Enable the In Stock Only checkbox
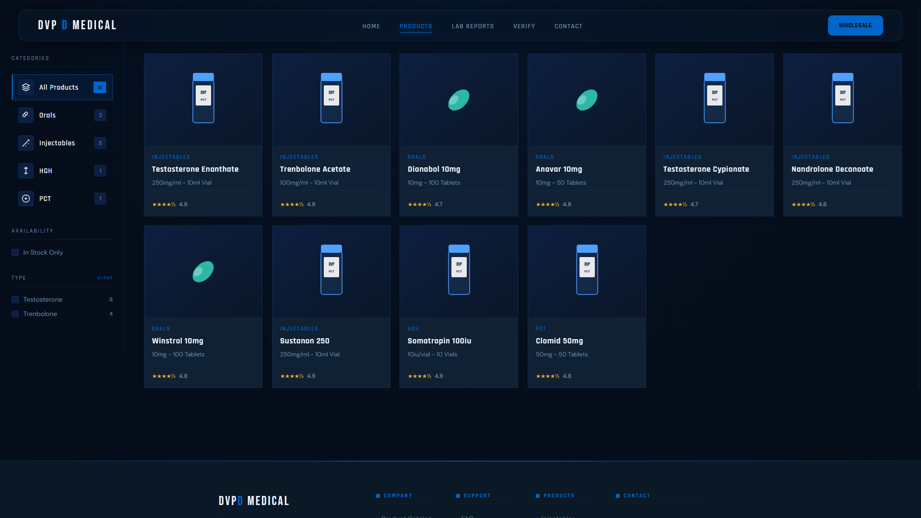This screenshot has width=921, height=518. tap(15, 253)
